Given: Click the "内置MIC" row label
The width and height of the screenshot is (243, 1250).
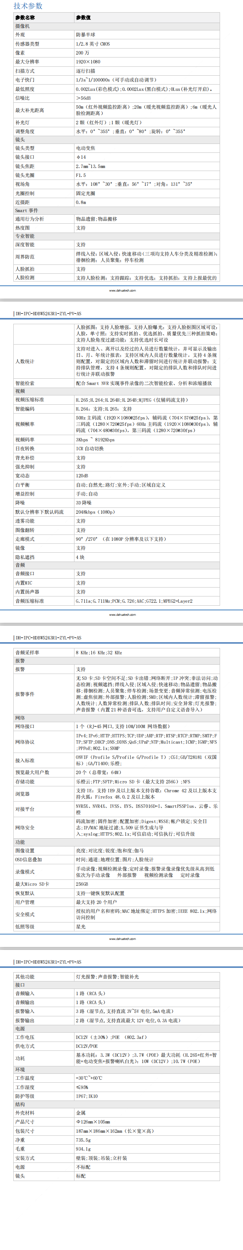Looking at the screenshot, I should (x=24, y=583).
